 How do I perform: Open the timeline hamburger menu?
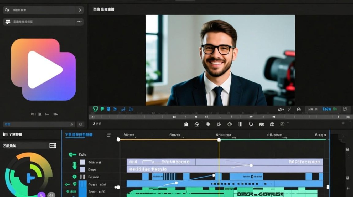coord(109,135)
